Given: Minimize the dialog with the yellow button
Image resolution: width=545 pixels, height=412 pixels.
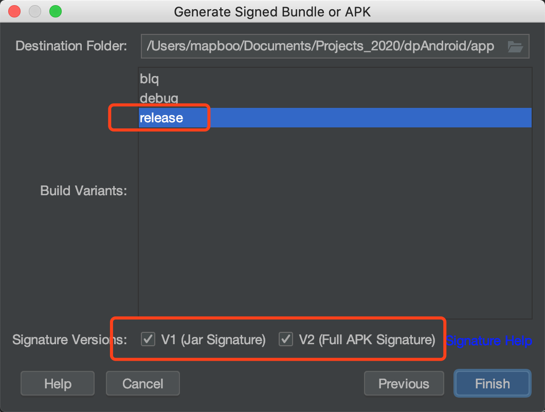Looking at the screenshot, I should pyautogui.click(x=35, y=11).
